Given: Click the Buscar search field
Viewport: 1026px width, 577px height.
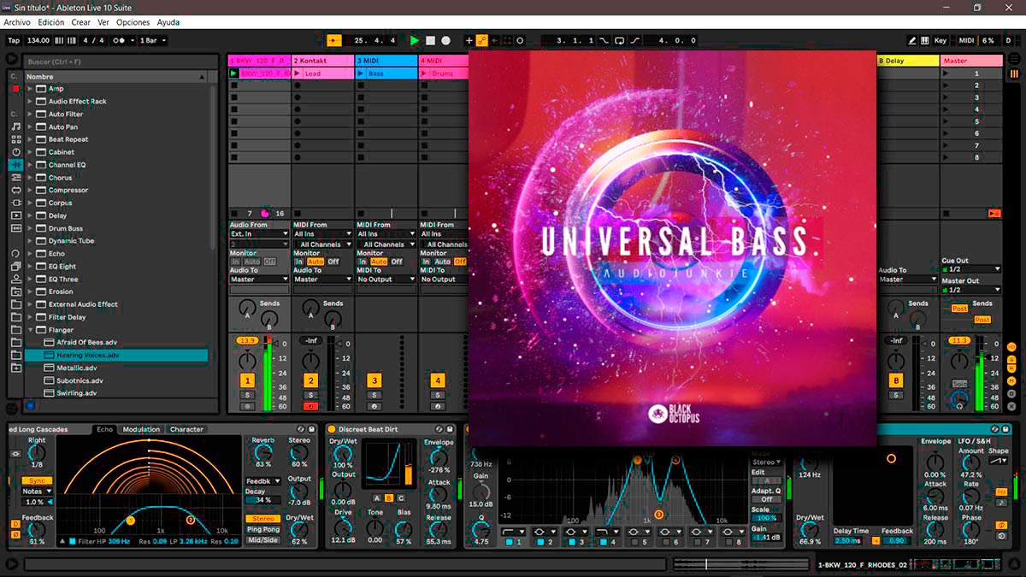Looking at the screenshot, I should point(120,62).
